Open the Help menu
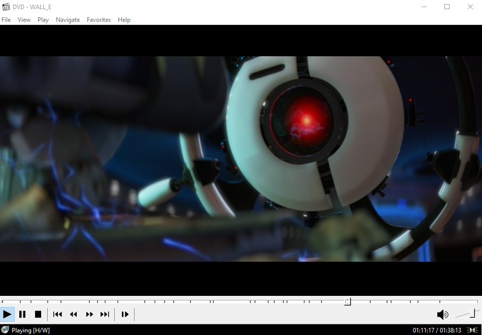 tap(124, 20)
